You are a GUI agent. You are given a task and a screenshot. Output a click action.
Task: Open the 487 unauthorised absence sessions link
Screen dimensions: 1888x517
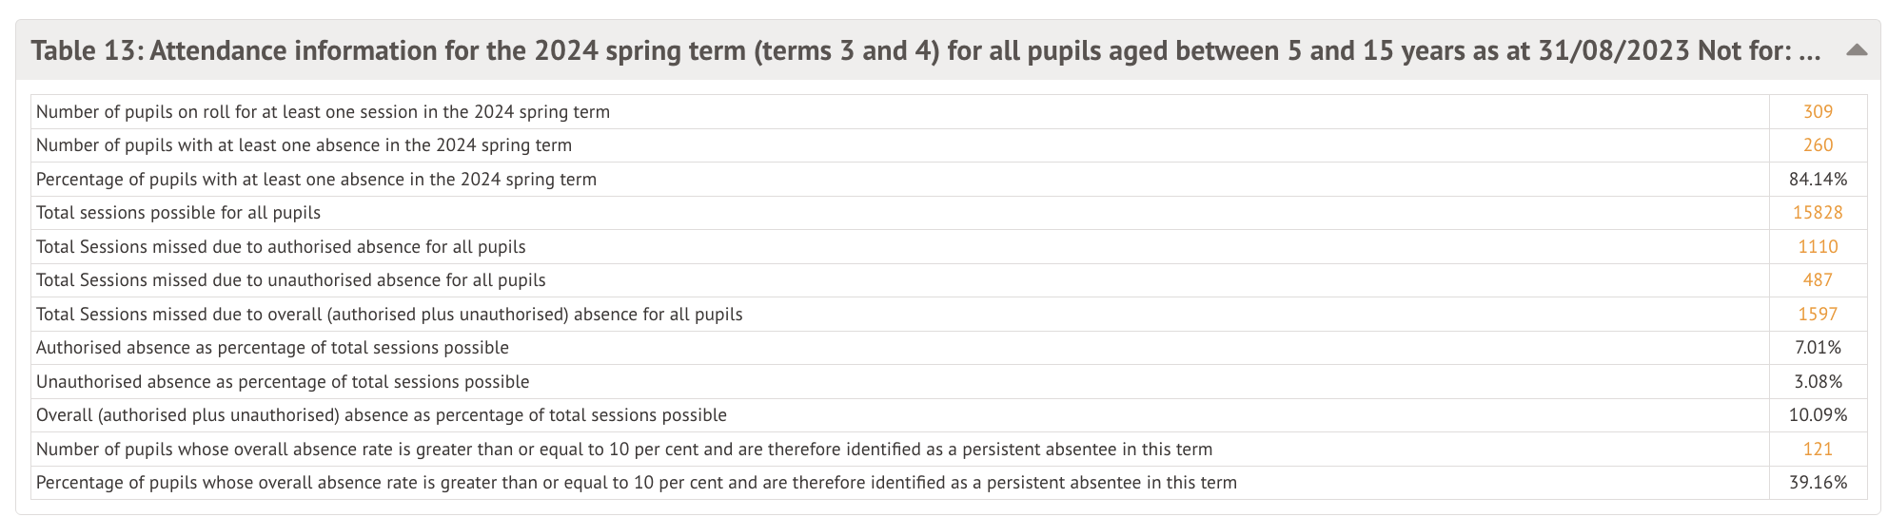pyautogui.click(x=1818, y=280)
